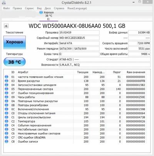154x156 pixels.
Task: Click the status icon for attribute C7
Action: (7, 138)
